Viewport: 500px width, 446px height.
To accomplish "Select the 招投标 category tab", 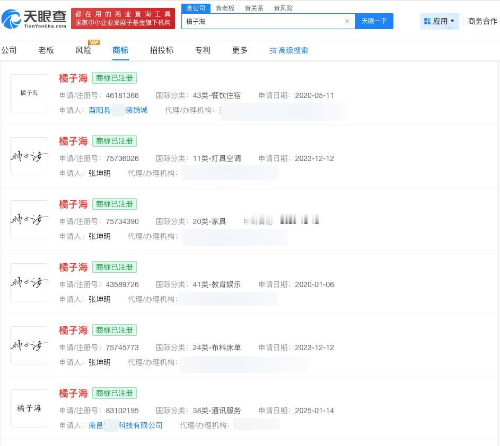I will (161, 50).
